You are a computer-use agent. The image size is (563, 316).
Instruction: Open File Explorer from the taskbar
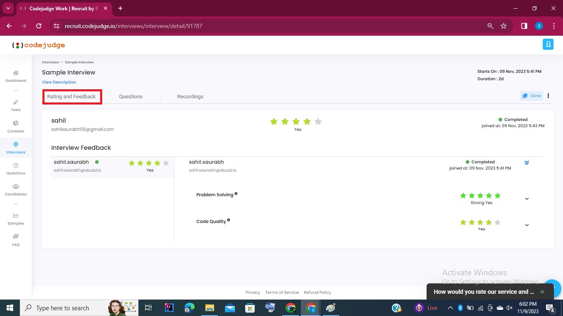point(209,308)
